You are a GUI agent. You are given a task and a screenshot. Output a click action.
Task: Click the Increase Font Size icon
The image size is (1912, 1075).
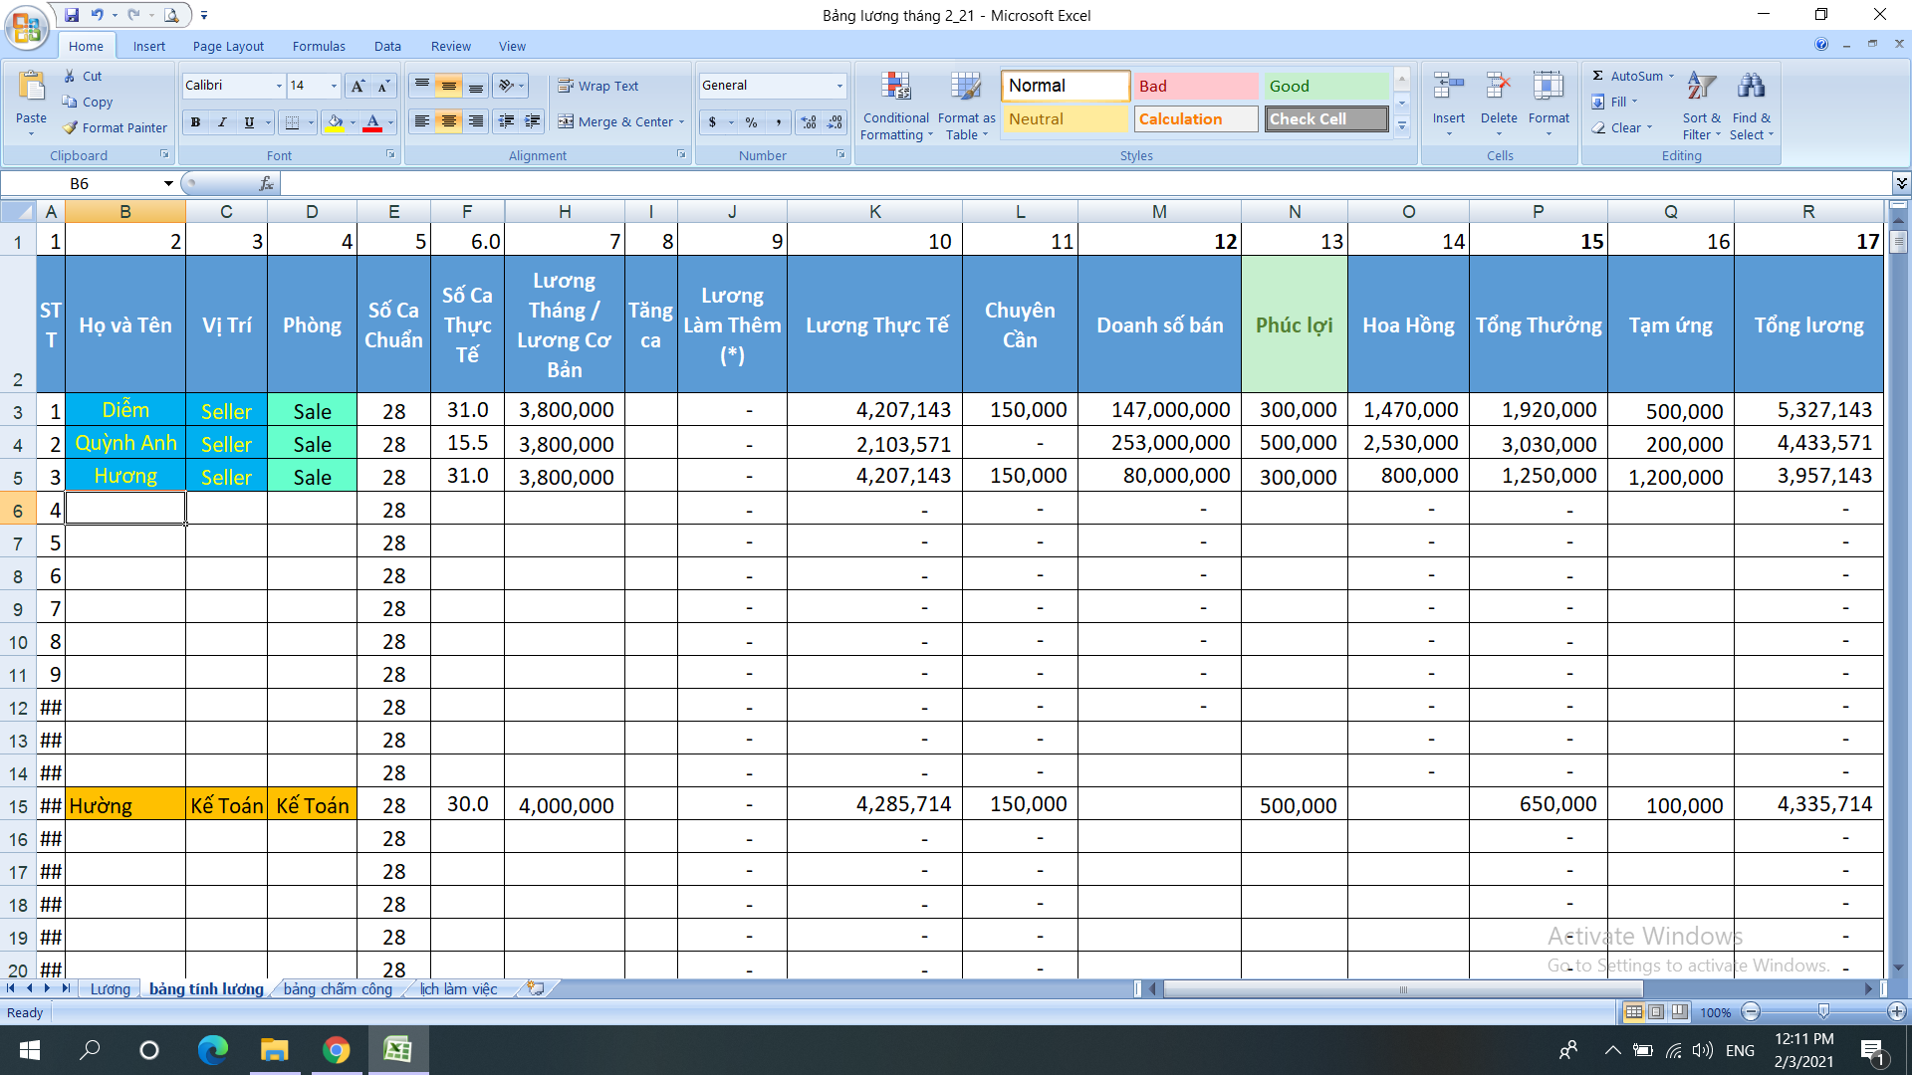[x=358, y=86]
